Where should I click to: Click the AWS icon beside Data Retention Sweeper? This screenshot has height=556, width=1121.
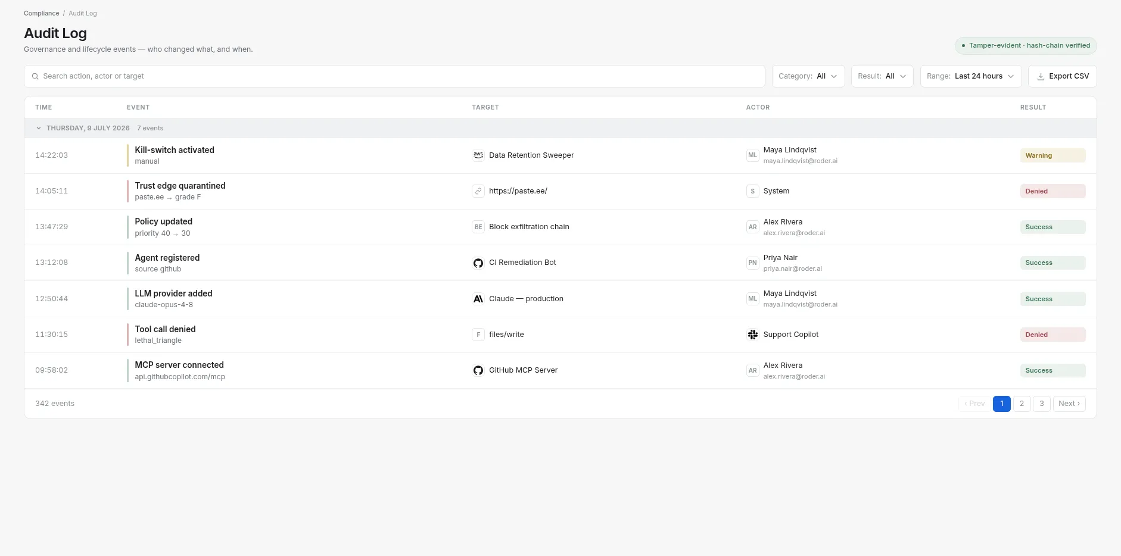click(x=478, y=155)
